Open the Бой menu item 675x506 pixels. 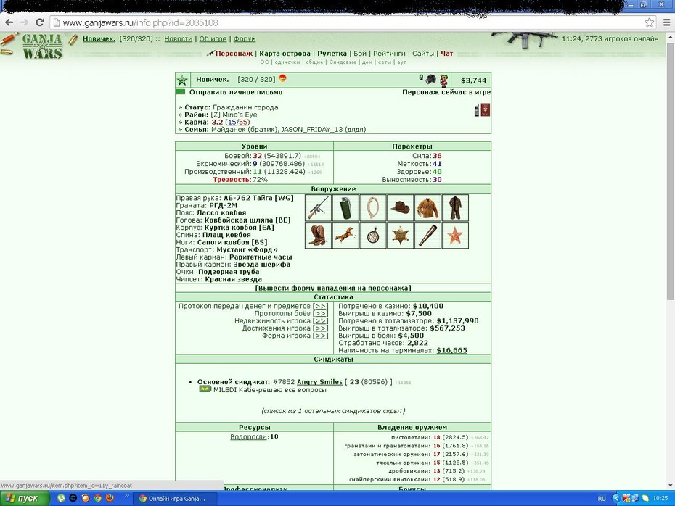click(x=360, y=54)
